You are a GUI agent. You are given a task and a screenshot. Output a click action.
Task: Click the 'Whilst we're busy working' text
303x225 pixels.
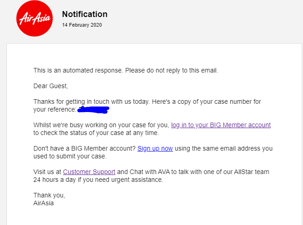point(101,125)
